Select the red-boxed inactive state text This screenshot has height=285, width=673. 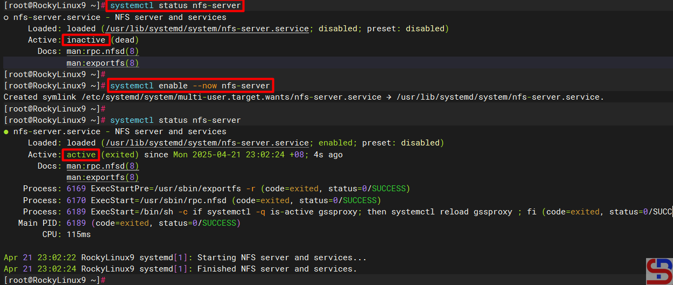86,40
